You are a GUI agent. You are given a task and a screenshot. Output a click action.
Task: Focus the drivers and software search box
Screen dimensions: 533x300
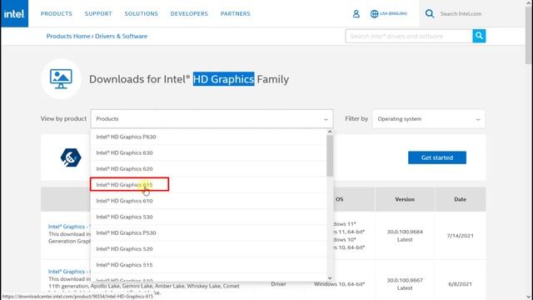[409, 36]
